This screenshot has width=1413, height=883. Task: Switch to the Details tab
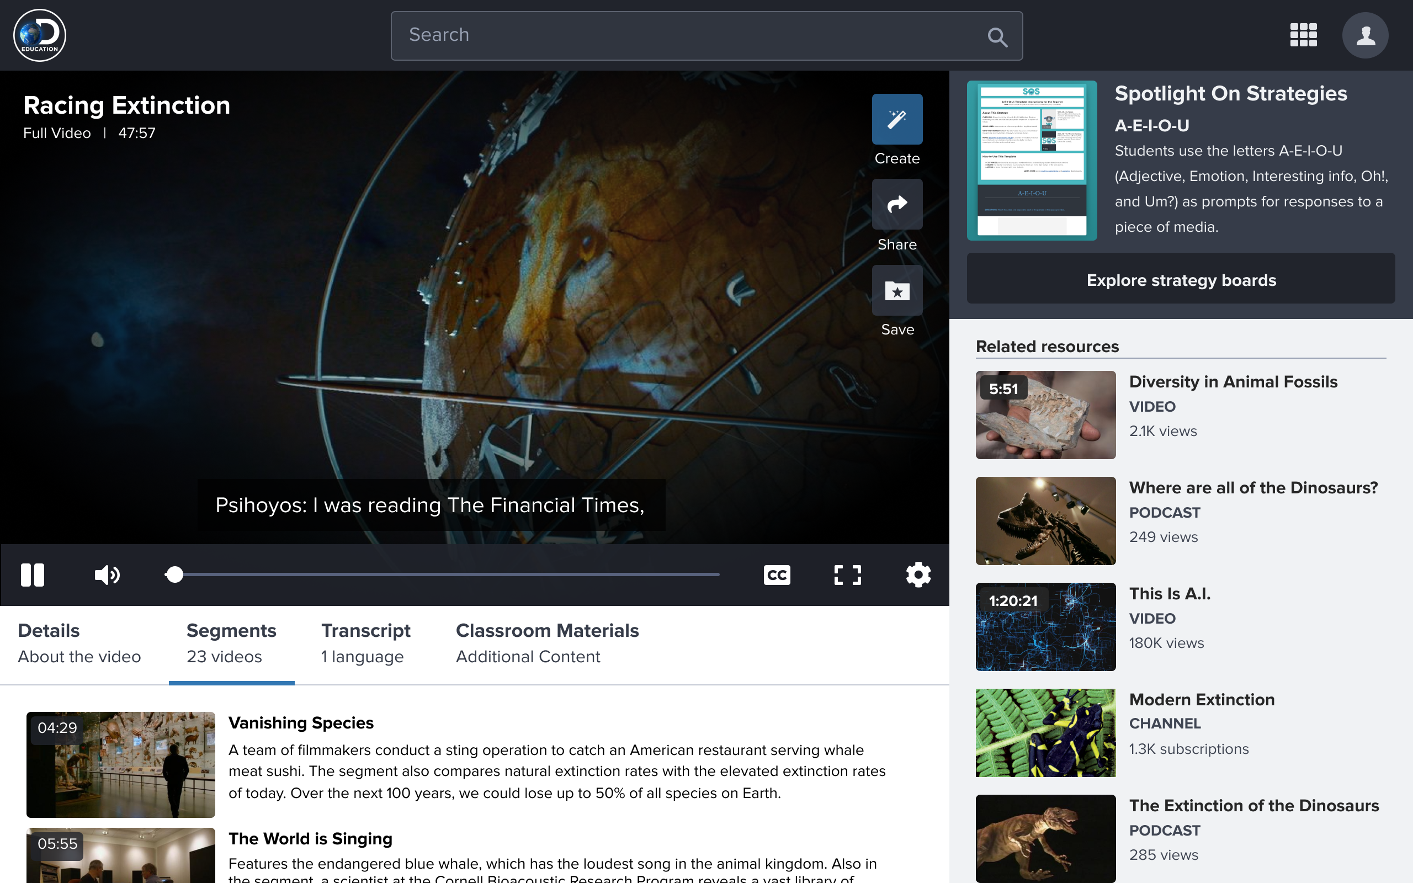[79, 642]
